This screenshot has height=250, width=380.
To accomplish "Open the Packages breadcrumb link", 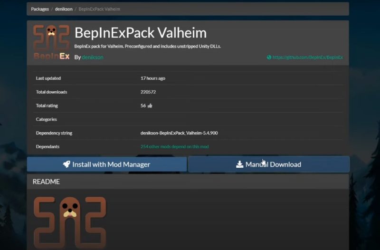I will click(x=40, y=9).
